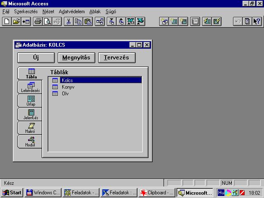Select the Olv table row
The width and height of the screenshot is (264, 198).
point(95,94)
